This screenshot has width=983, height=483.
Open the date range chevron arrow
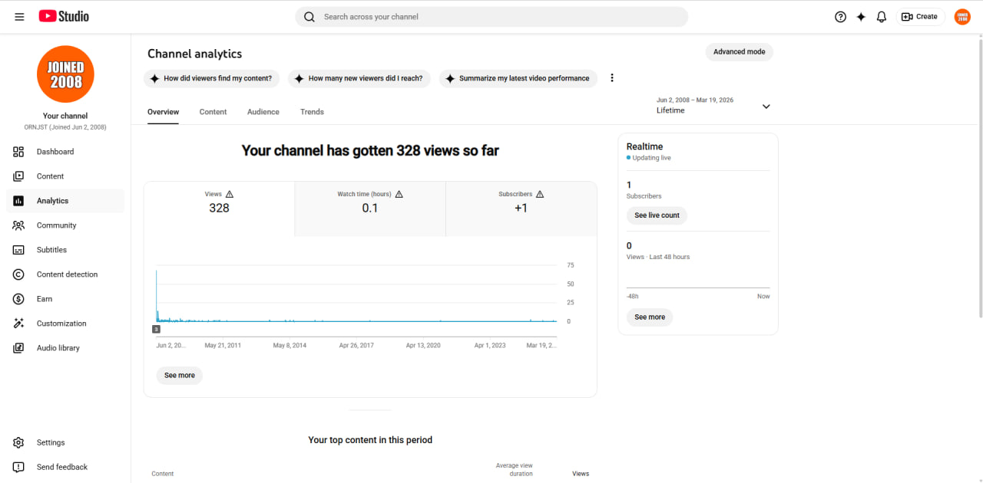(x=766, y=107)
